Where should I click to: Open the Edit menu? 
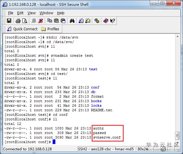coord(20,13)
